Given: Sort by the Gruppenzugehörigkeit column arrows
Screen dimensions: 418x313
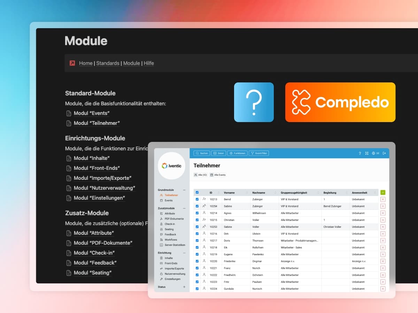Looking at the screenshot, I should click(318, 193).
